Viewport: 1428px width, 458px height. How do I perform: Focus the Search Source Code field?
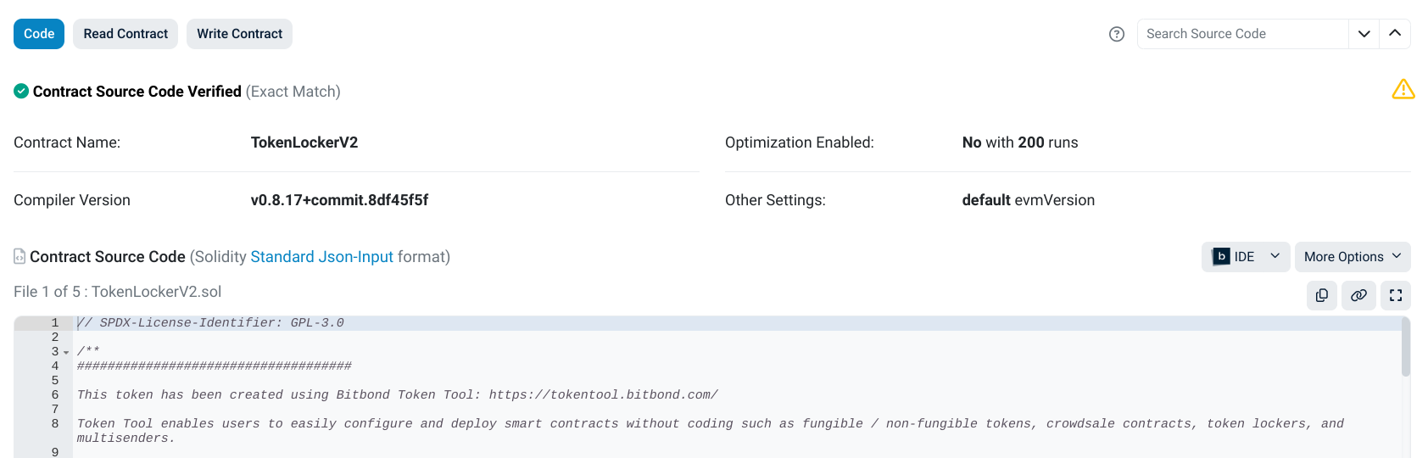tap(1242, 34)
